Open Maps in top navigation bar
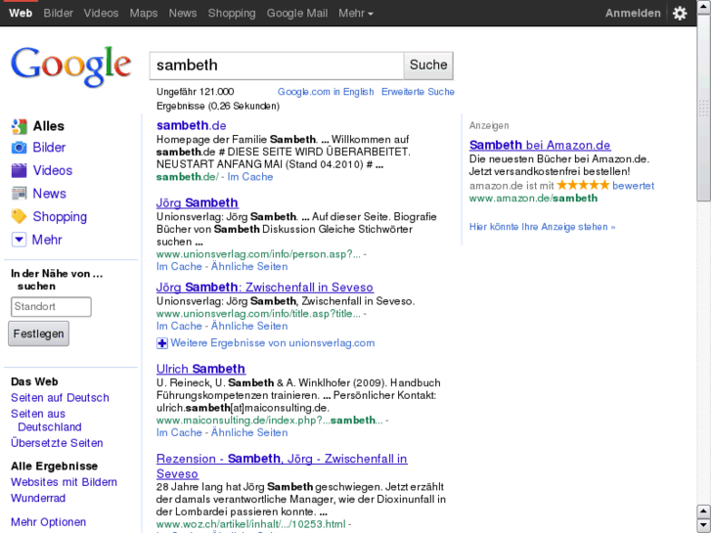The height and width of the screenshot is (533, 711). coord(144,13)
